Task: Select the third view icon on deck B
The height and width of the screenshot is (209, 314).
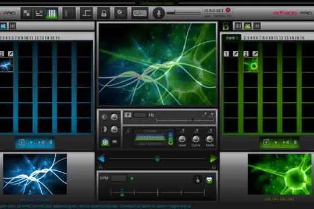Action: pyautogui.click(x=257, y=26)
